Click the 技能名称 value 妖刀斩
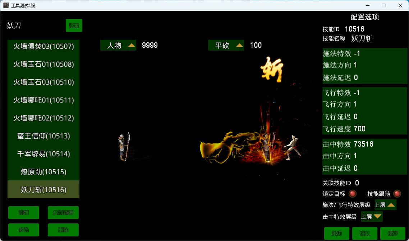The width and height of the screenshot is (409, 241). (x=362, y=38)
